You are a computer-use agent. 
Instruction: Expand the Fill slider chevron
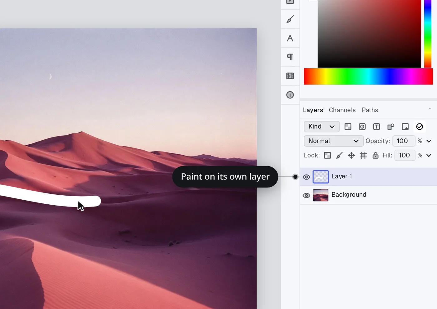click(x=429, y=155)
